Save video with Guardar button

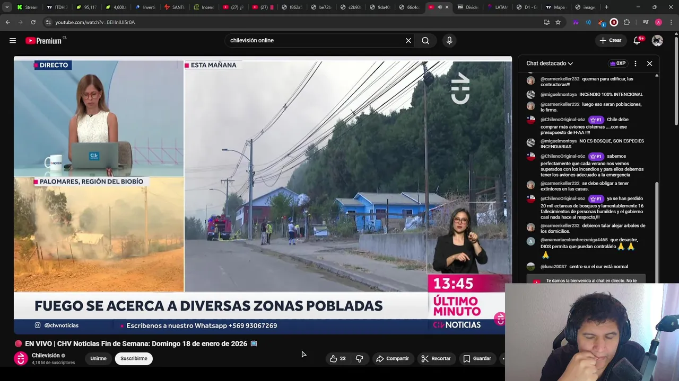click(x=477, y=359)
